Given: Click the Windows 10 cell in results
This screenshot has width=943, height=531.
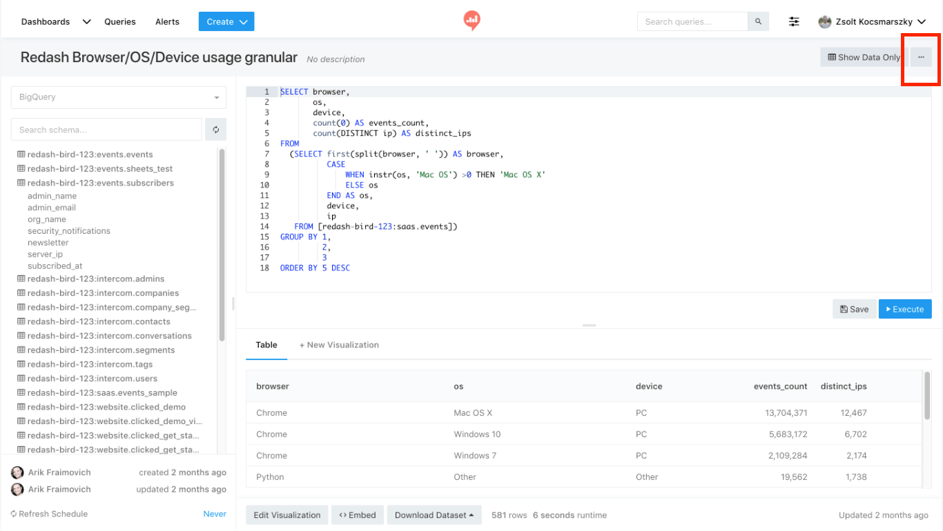Looking at the screenshot, I should tap(477, 434).
